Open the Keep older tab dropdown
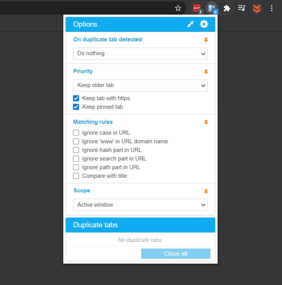 tap(140, 85)
